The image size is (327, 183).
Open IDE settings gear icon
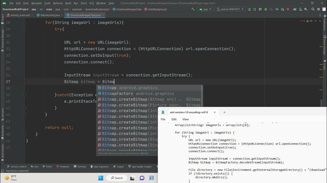coord(318,9)
